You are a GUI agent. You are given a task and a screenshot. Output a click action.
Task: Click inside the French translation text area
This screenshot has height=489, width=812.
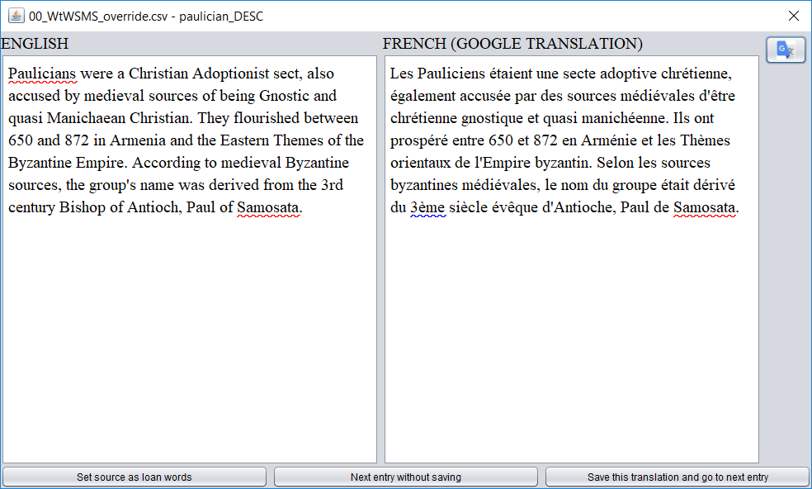coord(569,330)
